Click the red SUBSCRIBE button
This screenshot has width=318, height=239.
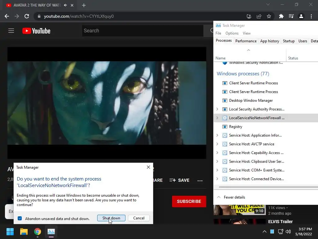[189, 201]
